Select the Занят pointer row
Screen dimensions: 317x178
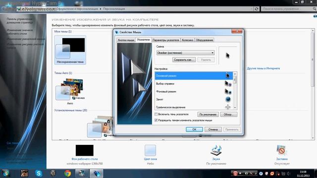click(x=194, y=99)
